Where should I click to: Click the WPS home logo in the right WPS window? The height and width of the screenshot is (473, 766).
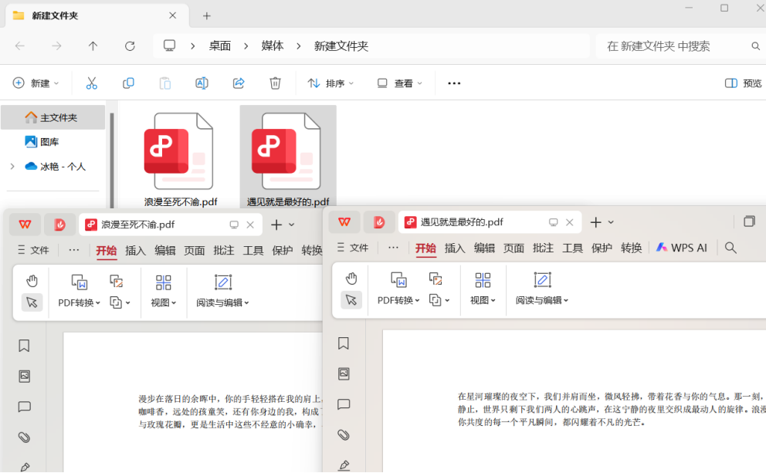344,222
